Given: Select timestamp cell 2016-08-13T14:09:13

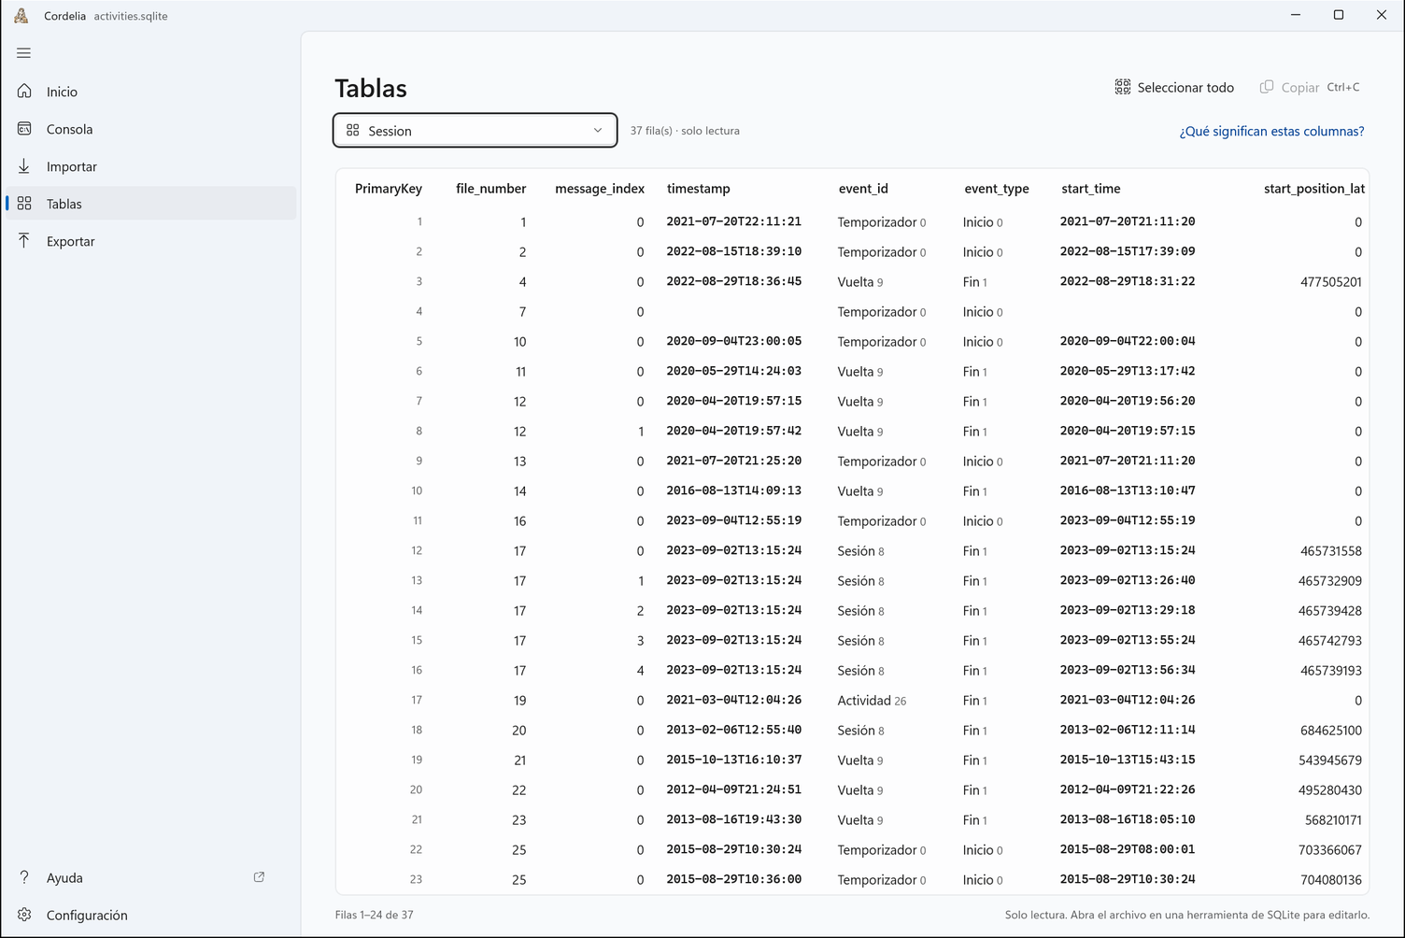Looking at the screenshot, I should 734,490.
